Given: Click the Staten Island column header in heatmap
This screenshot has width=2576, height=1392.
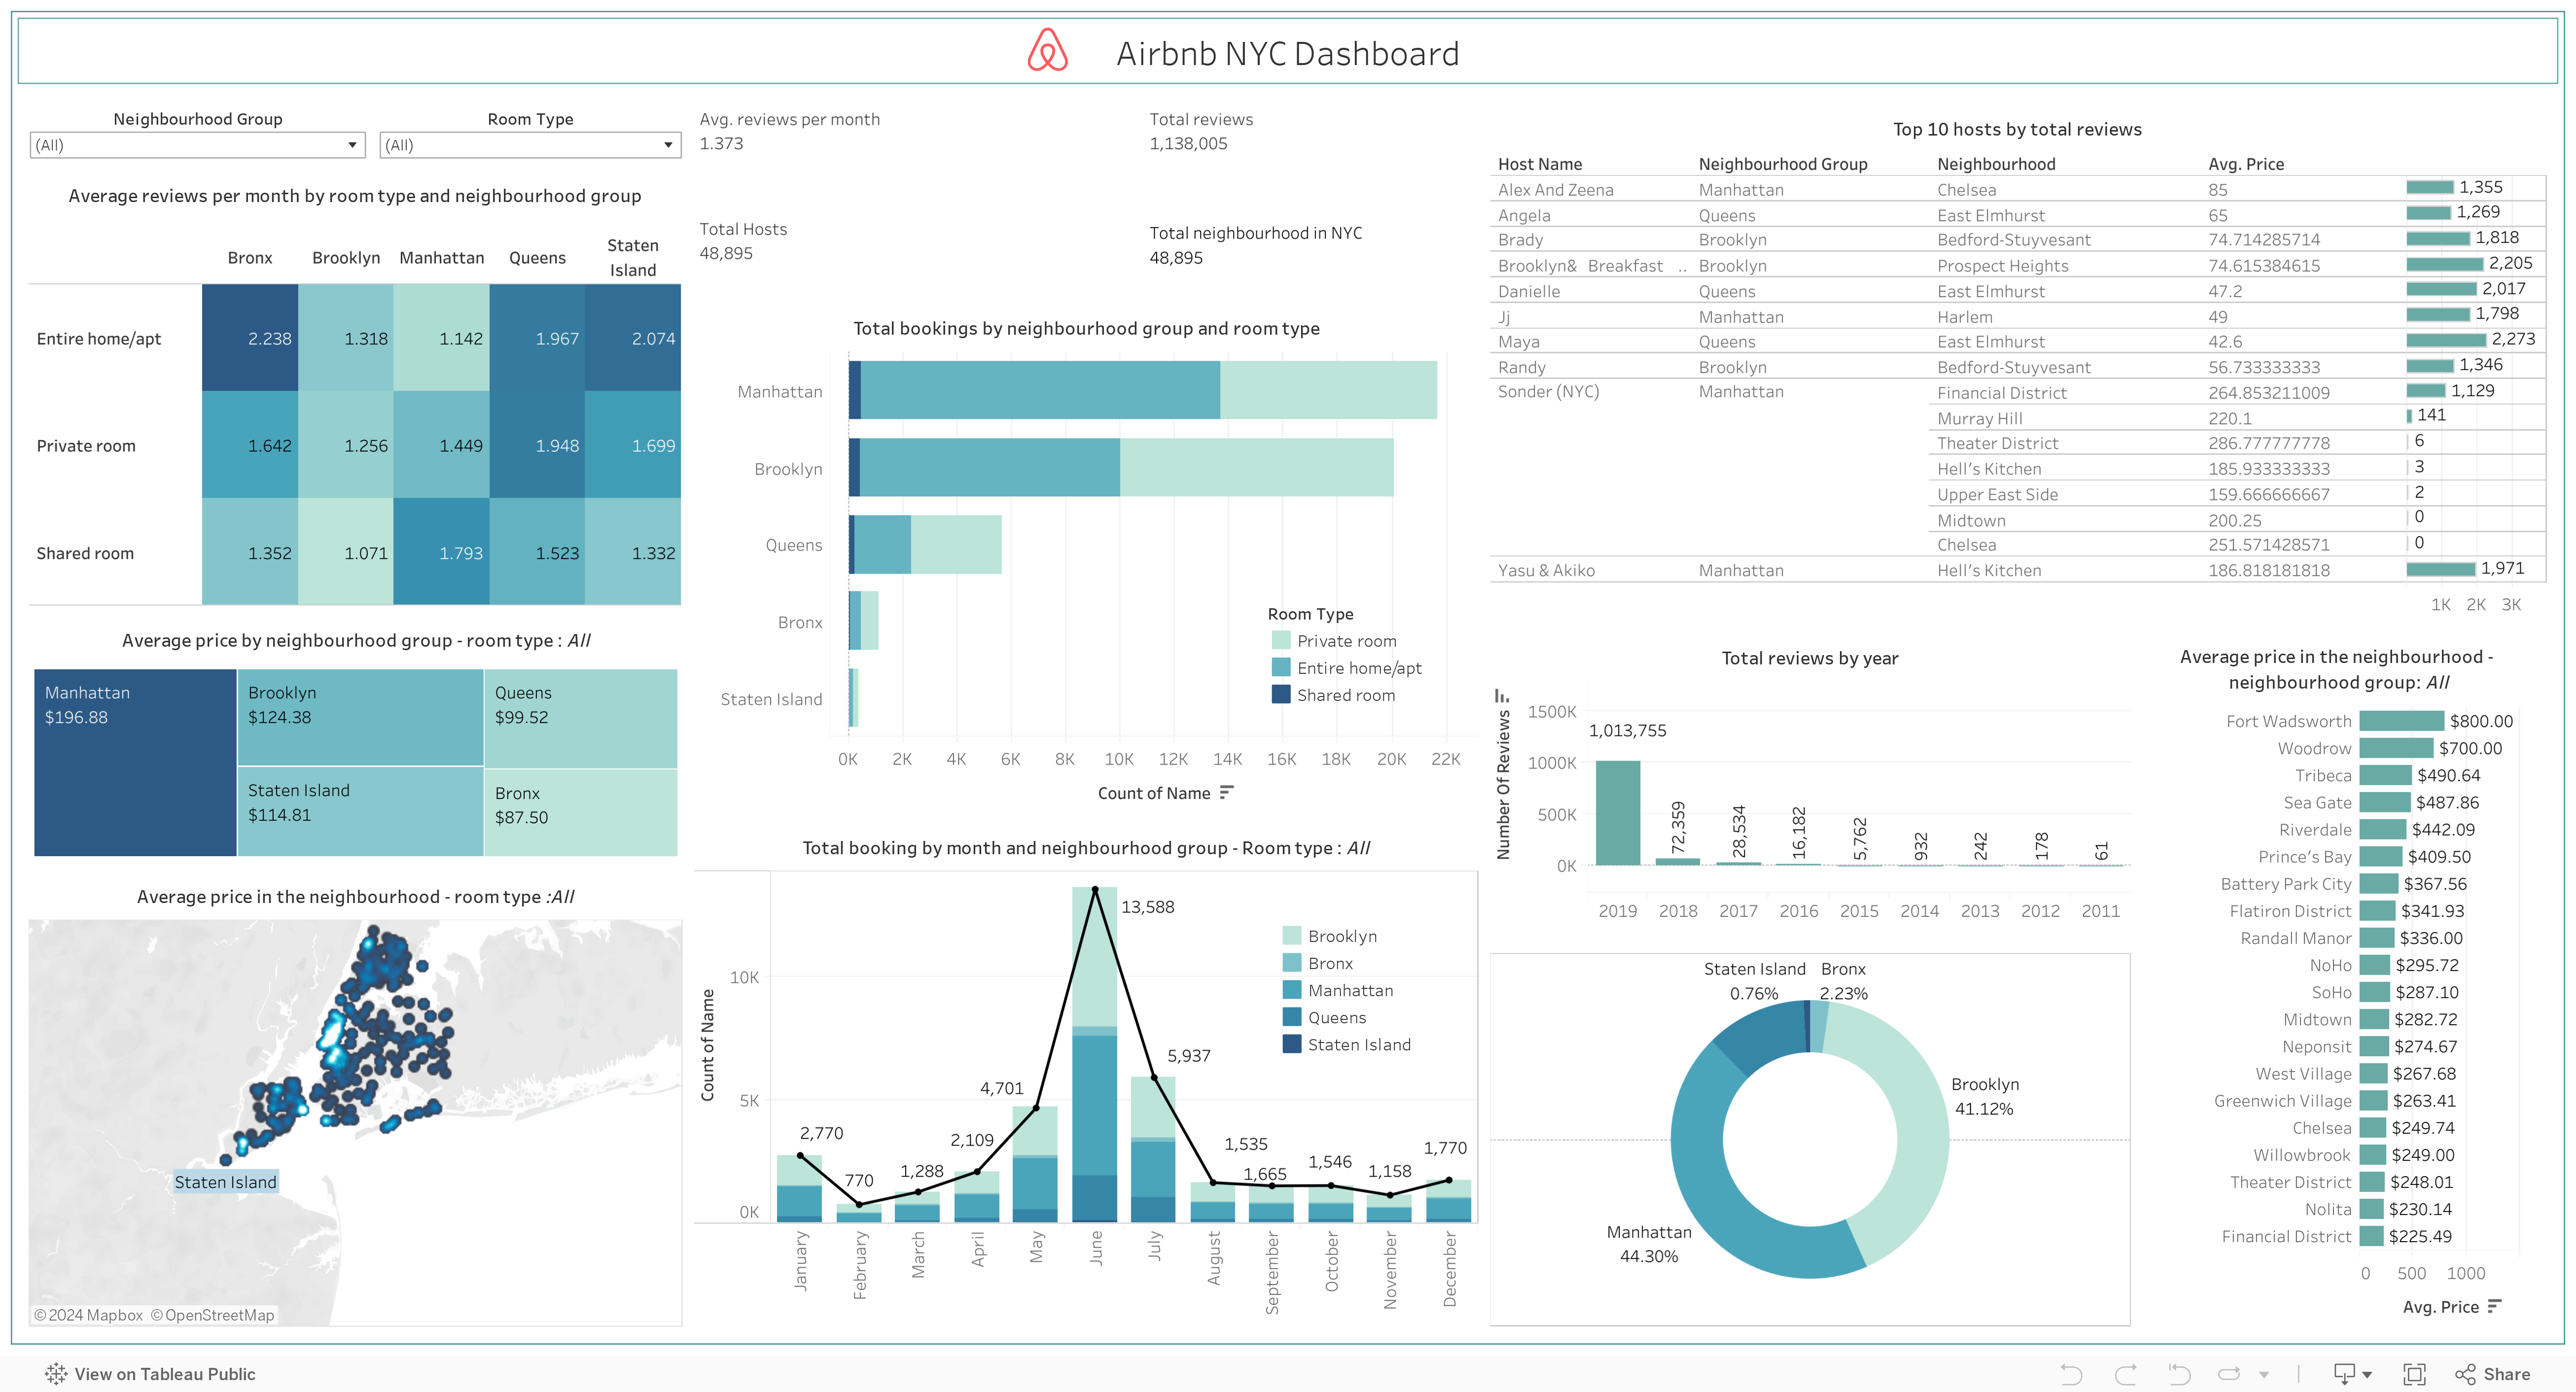Looking at the screenshot, I should (632, 257).
